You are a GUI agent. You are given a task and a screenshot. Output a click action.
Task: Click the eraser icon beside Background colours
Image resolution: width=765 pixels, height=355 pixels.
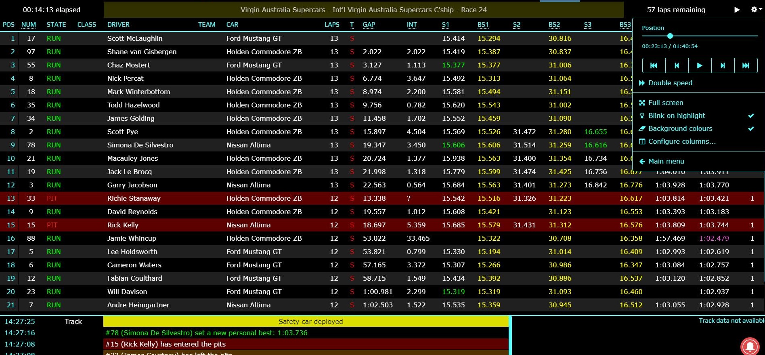[642, 128]
